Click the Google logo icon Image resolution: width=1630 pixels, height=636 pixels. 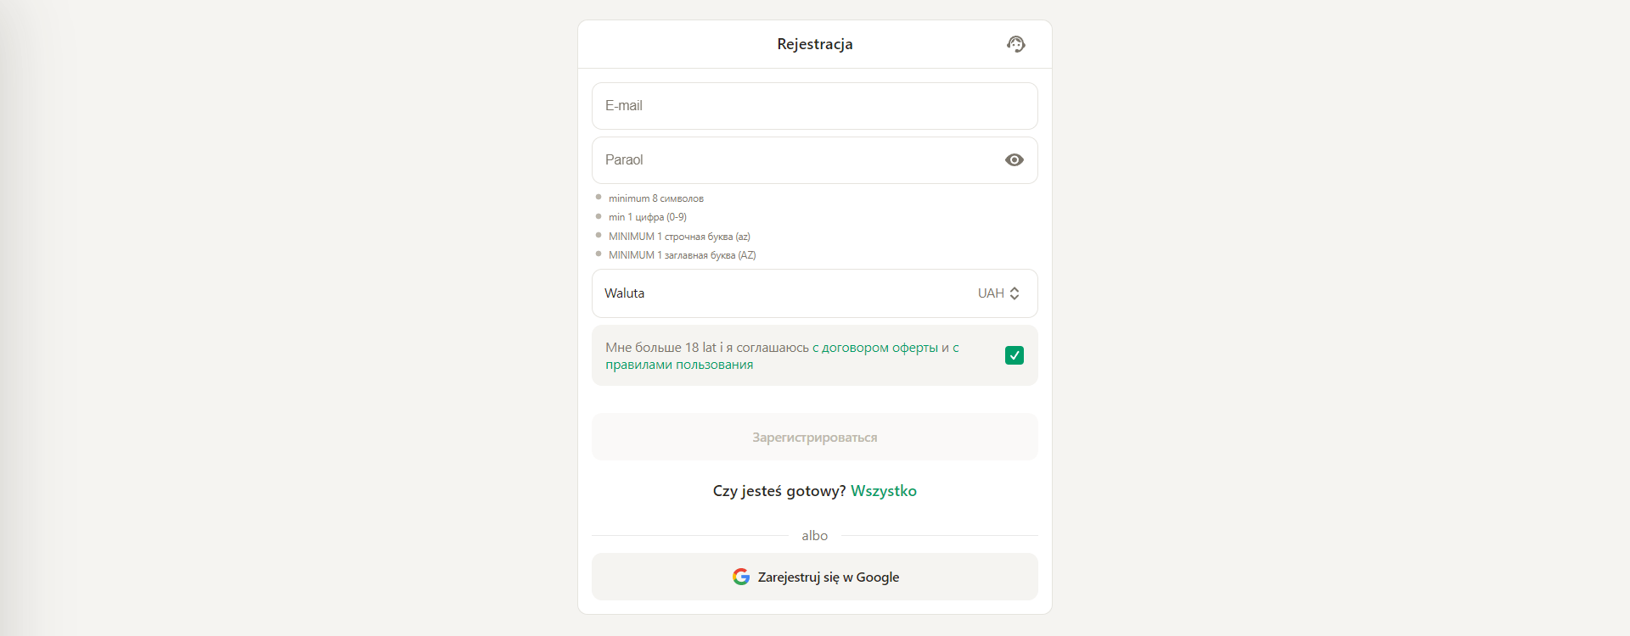click(x=741, y=577)
